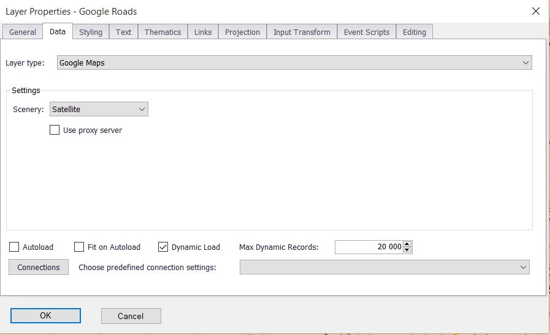Switch to the Projection tab

pyautogui.click(x=242, y=32)
